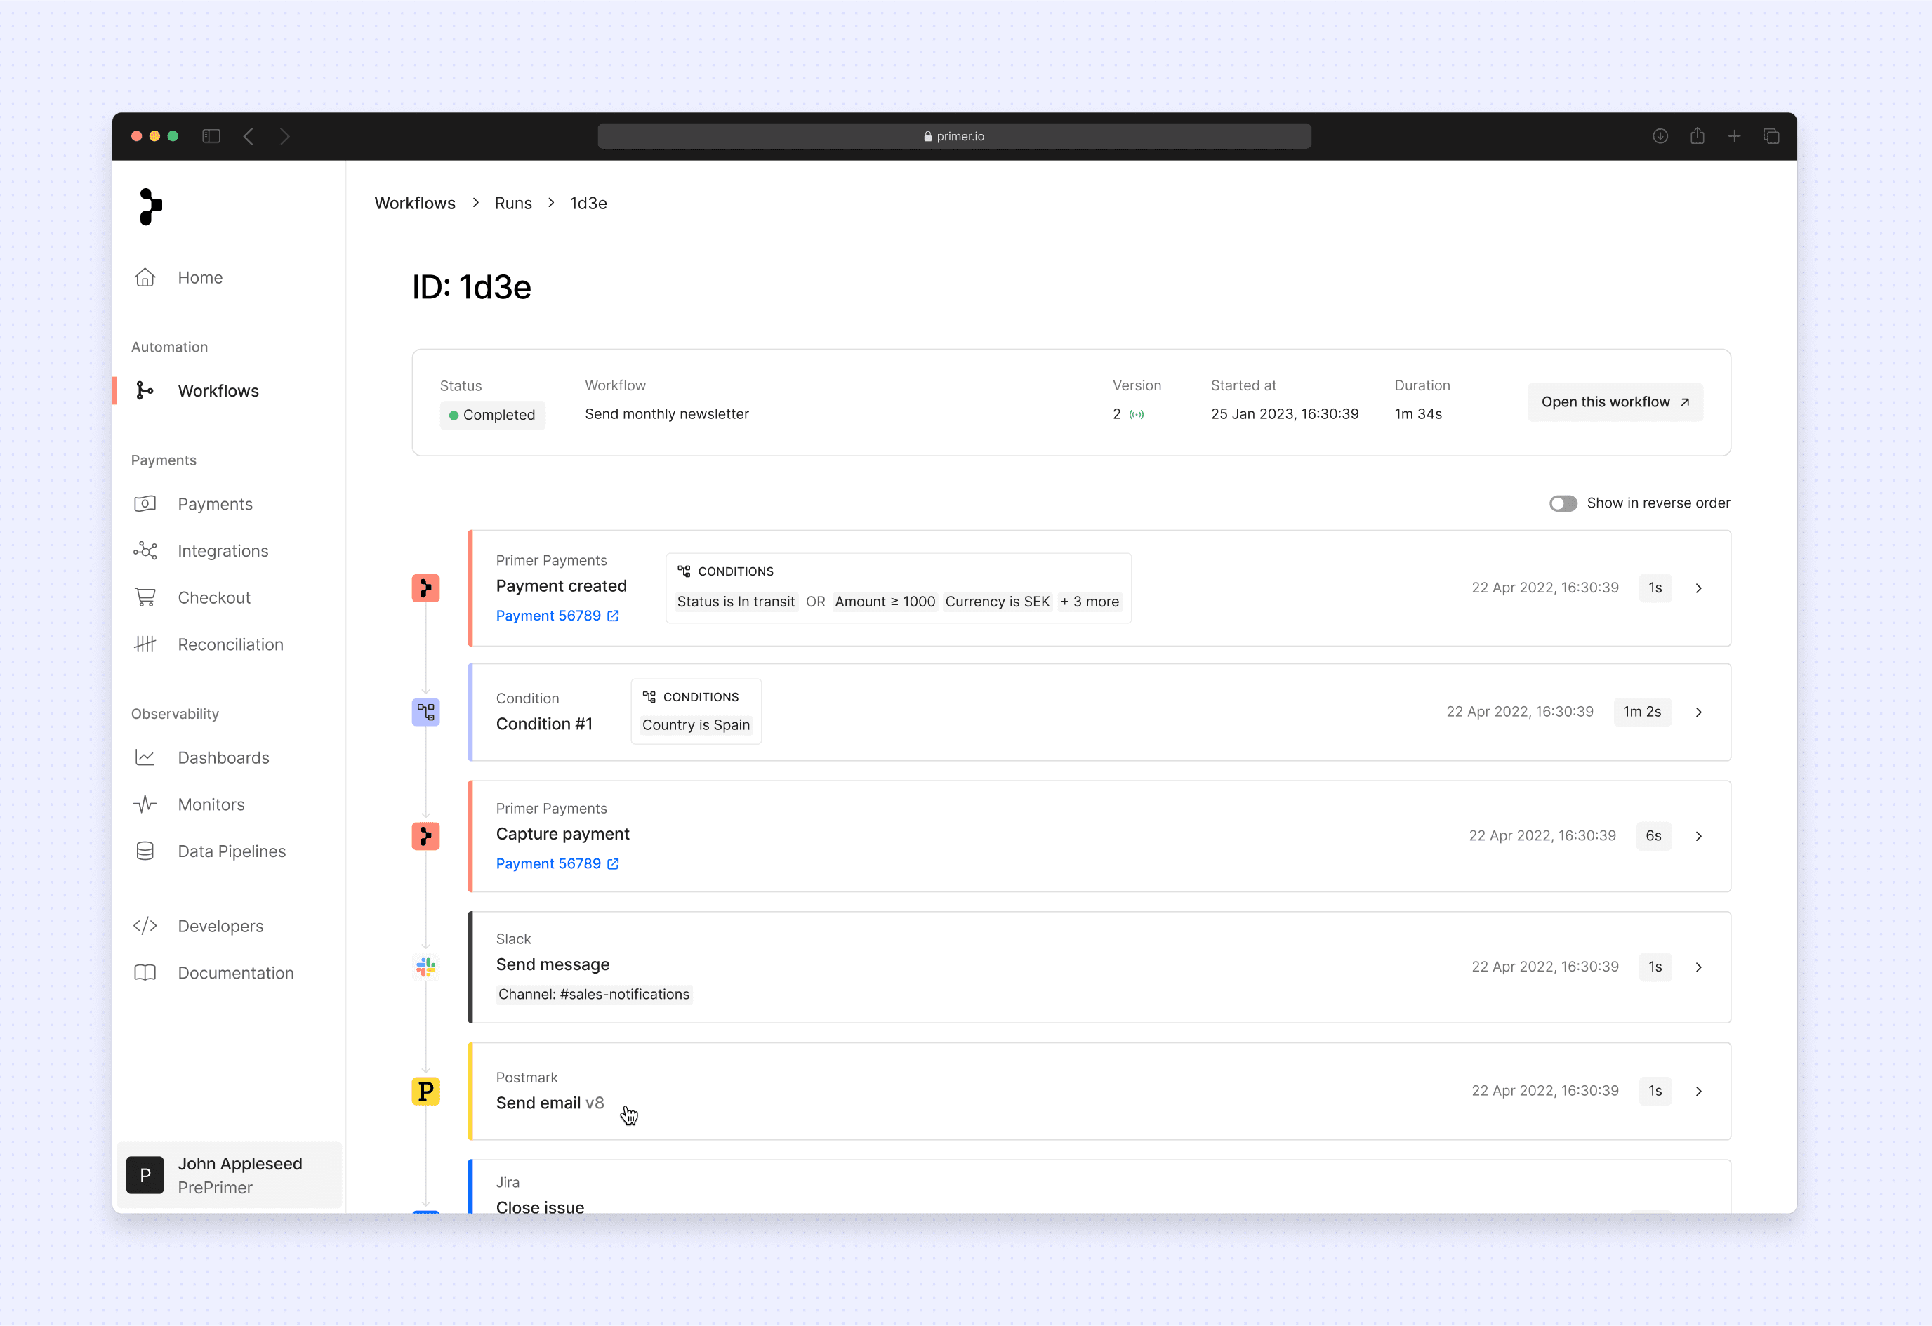The image size is (1932, 1326).
Task: Click the 'Currency is SEK' tag
Action: 997,602
